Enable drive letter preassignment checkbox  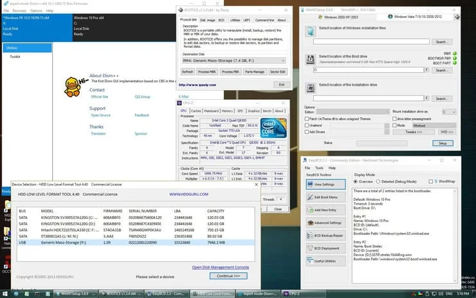395,119
